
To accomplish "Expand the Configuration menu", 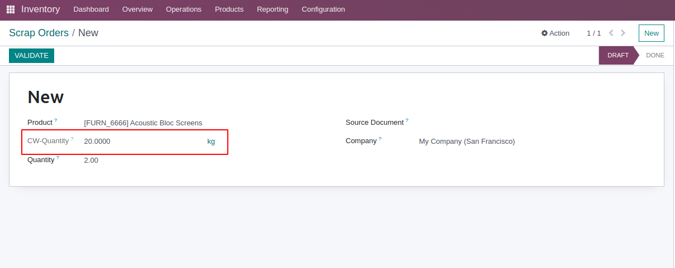I will click(x=323, y=9).
